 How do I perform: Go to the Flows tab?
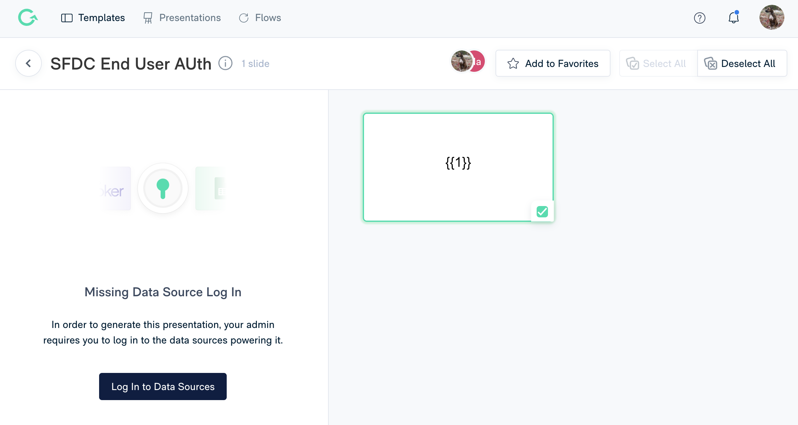[x=260, y=18]
